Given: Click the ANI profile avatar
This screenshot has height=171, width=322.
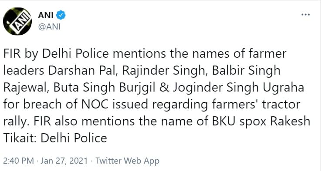Looking at the screenshot, I should (17, 21).
